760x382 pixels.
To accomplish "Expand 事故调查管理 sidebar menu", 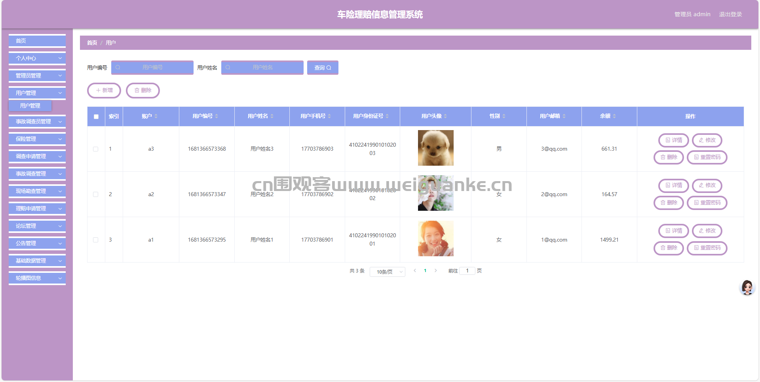I will point(37,174).
